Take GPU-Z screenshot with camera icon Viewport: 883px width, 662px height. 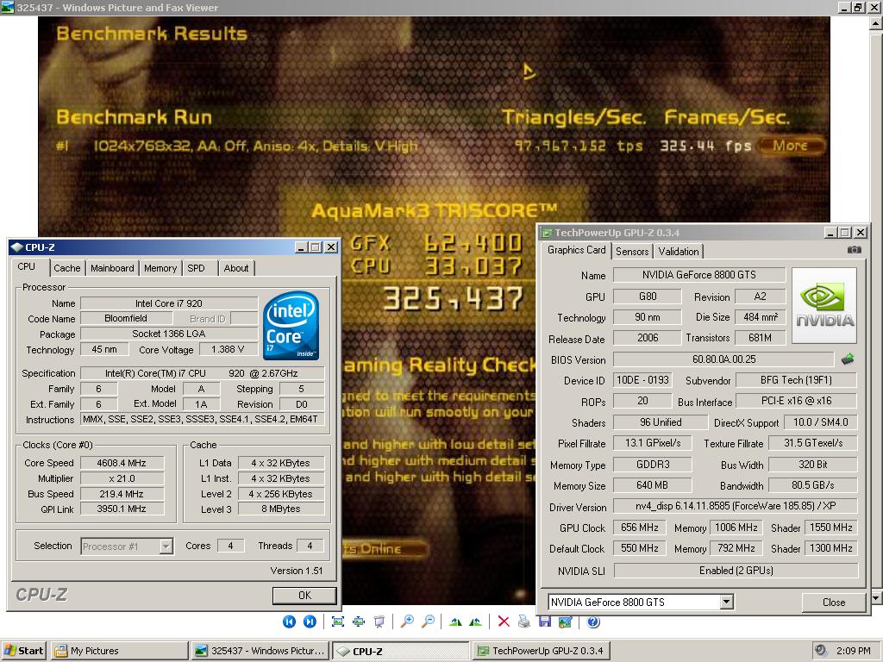pos(855,249)
